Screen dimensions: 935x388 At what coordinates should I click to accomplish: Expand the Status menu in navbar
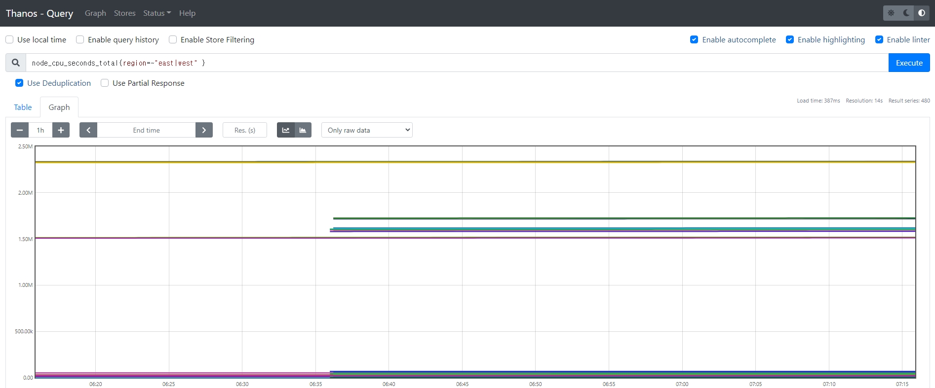156,13
